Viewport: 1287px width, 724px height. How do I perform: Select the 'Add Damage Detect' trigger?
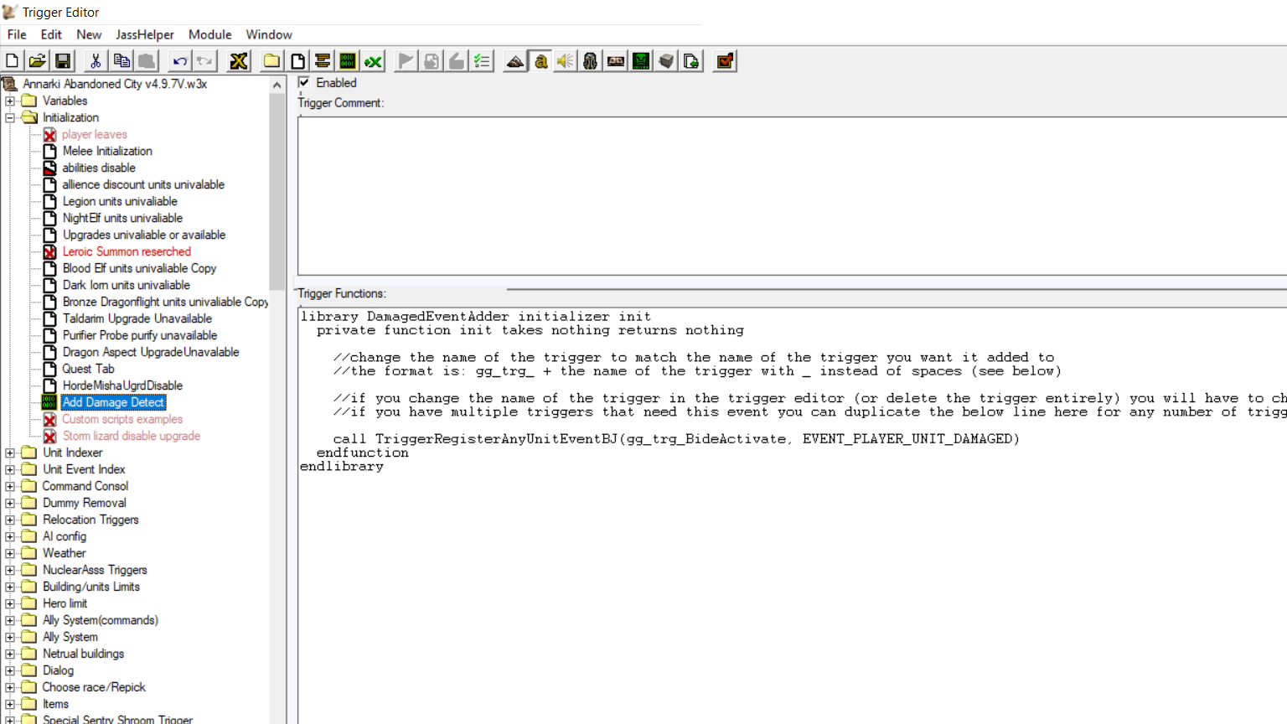tap(113, 402)
